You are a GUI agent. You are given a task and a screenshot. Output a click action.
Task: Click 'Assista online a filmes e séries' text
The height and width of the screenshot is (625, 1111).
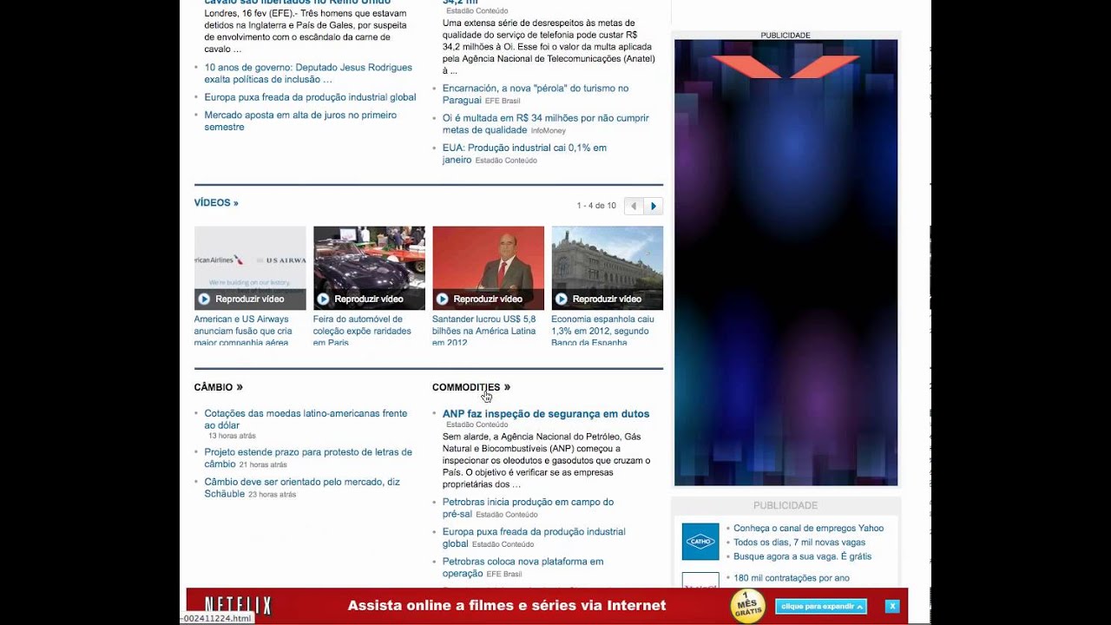pyautogui.click(x=507, y=606)
